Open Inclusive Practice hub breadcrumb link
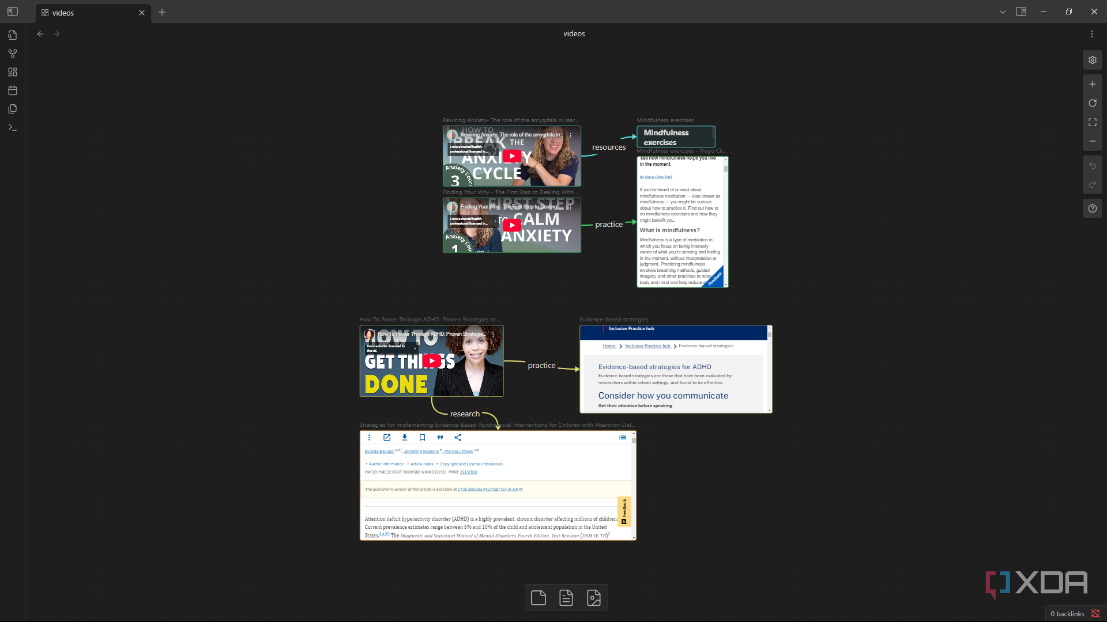This screenshot has width=1107, height=622. pos(648,346)
